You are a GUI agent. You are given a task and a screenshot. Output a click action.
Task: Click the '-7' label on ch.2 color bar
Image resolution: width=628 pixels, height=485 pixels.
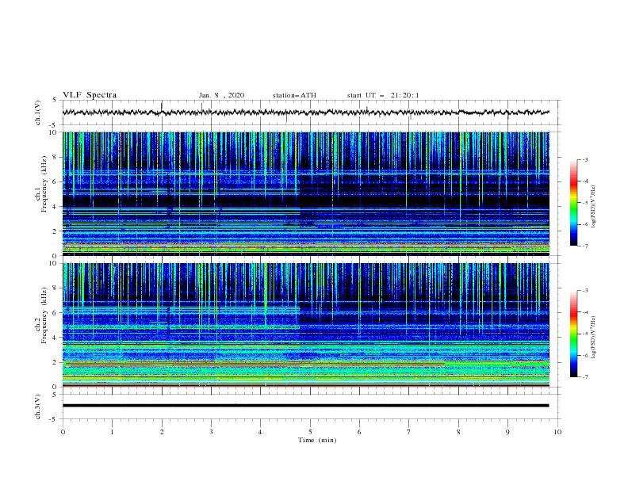[584, 377]
